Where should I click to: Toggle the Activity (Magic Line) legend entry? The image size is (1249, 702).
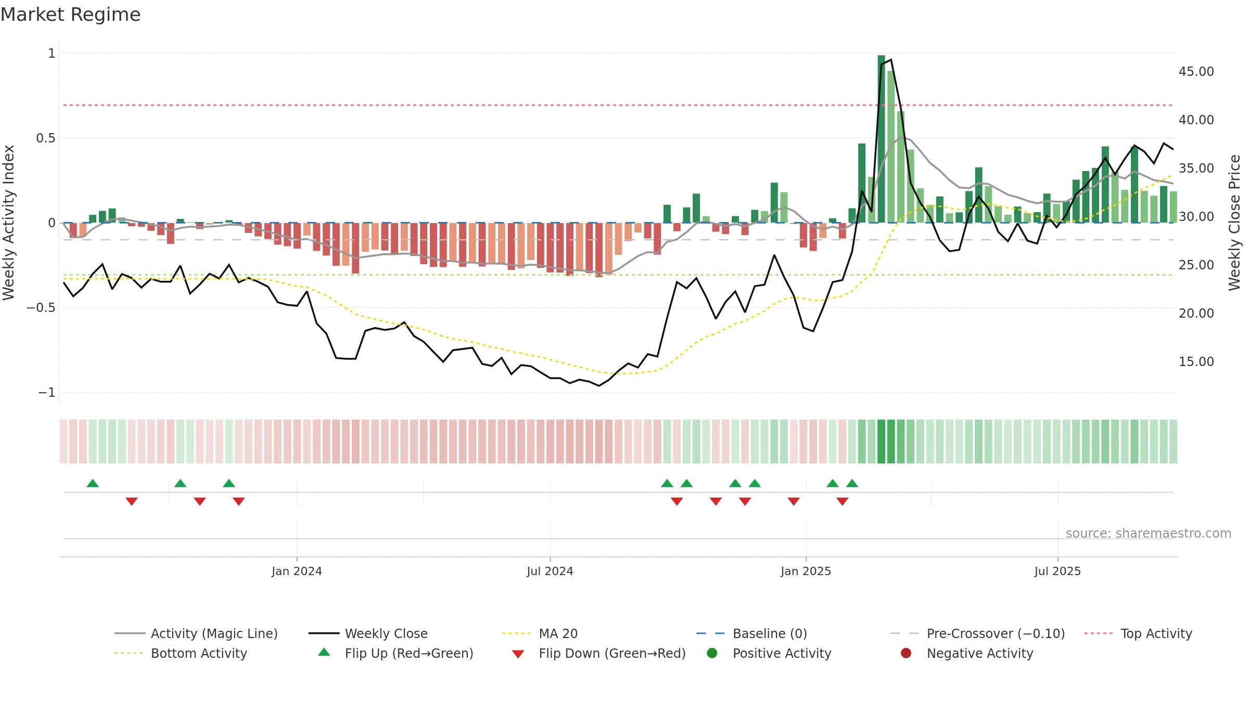pyautogui.click(x=196, y=633)
